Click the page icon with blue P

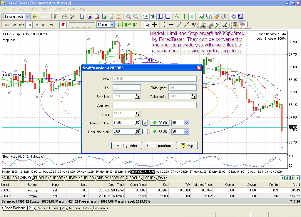pyautogui.click(x=89, y=16)
